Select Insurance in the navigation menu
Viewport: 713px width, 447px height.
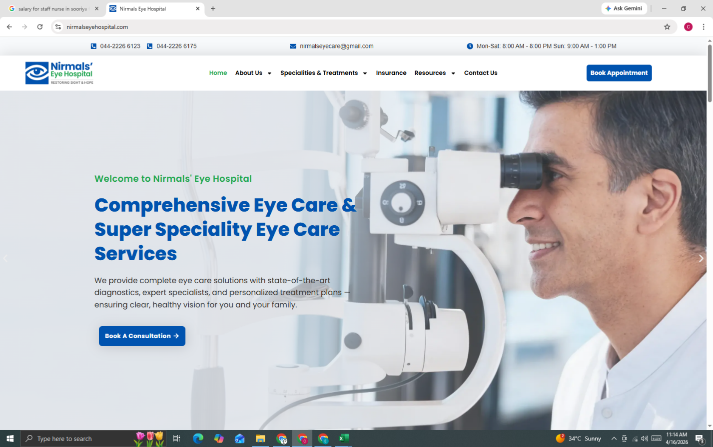click(391, 73)
